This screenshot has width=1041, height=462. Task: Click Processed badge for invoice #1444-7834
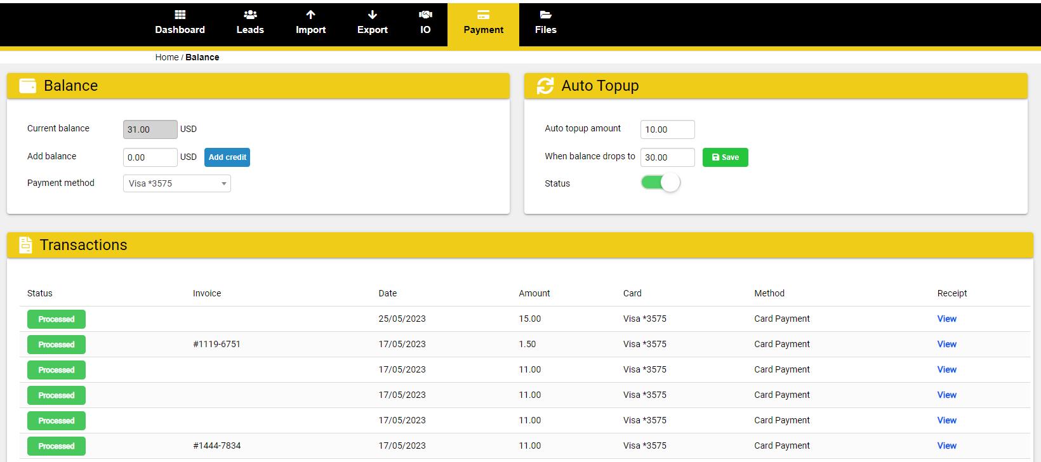point(56,446)
